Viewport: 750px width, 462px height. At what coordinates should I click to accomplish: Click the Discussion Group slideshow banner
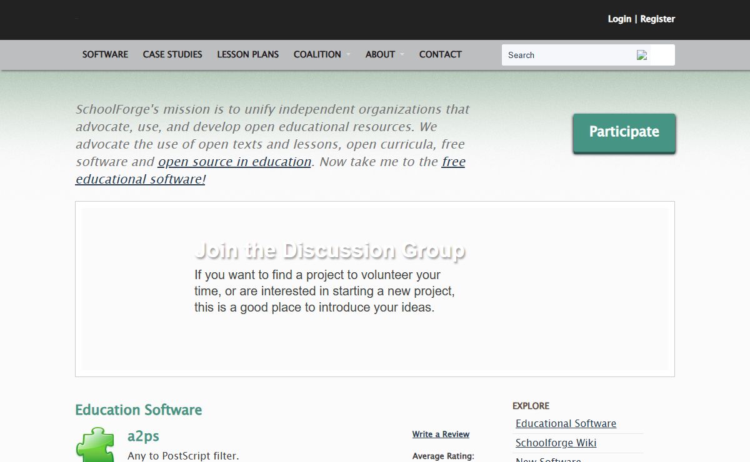click(375, 289)
